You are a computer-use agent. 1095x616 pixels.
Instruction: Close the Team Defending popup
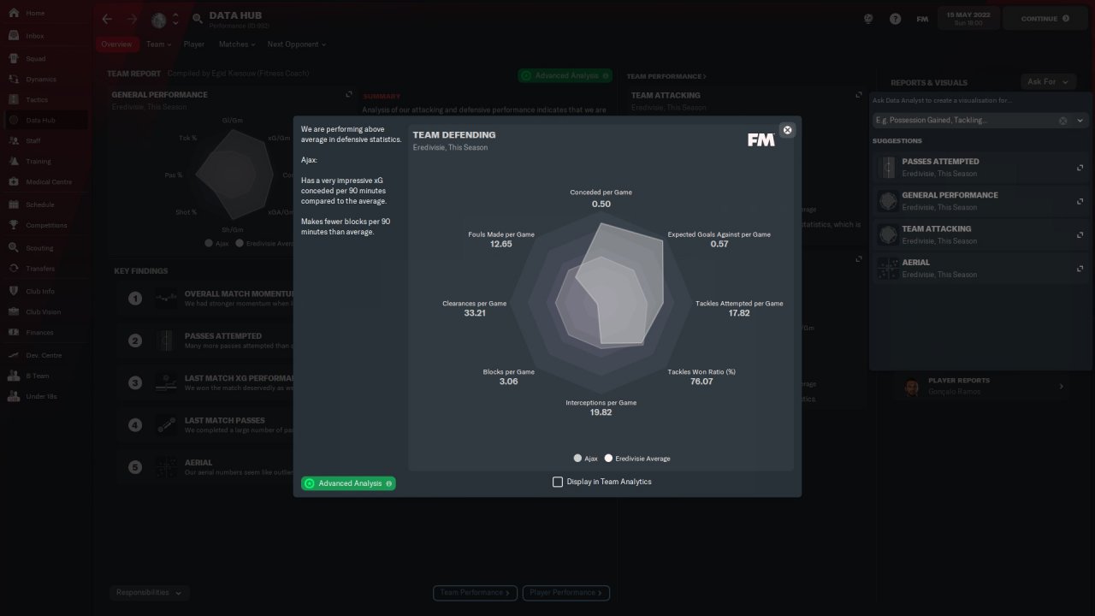[x=787, y=130]
